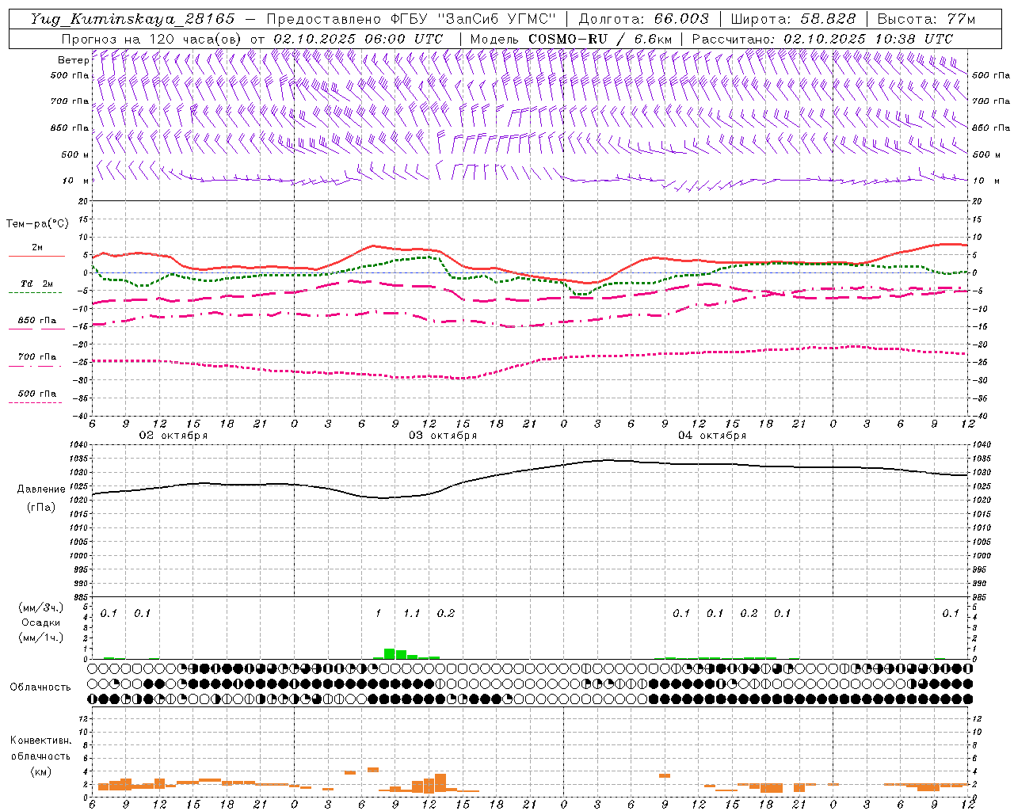Click the 'Широта: 58.828' latitude value
This screenshot has width=1014, height=811.
793,19
